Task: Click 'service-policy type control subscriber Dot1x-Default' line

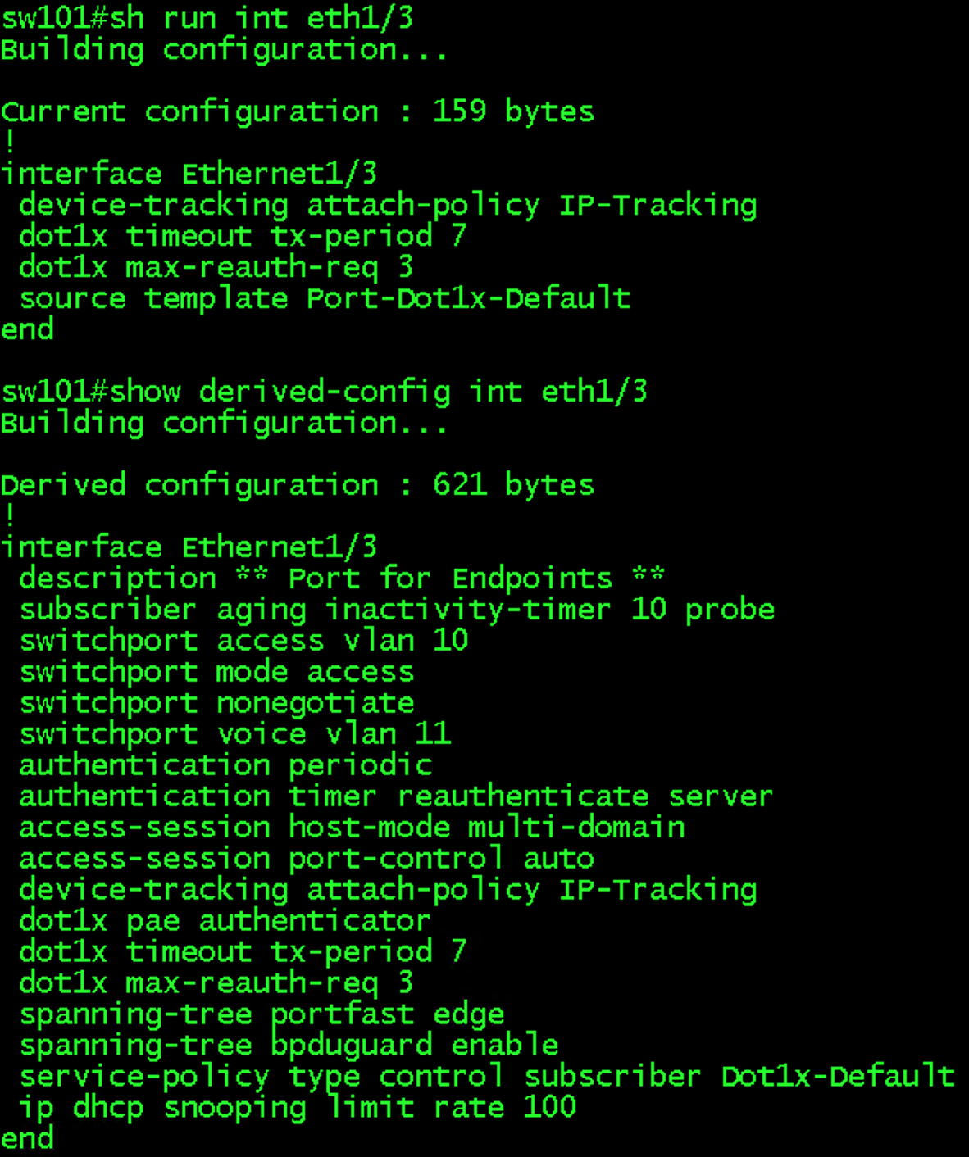Action: point(487,1077)
